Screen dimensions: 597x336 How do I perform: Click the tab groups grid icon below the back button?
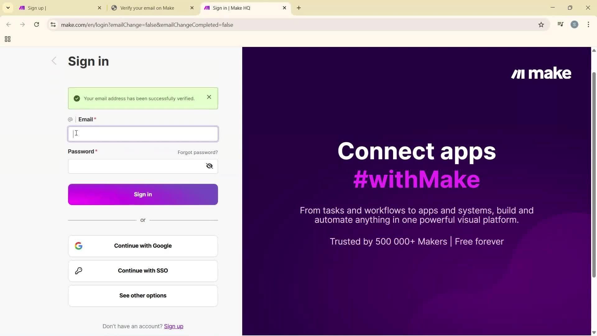pos(7,39)
